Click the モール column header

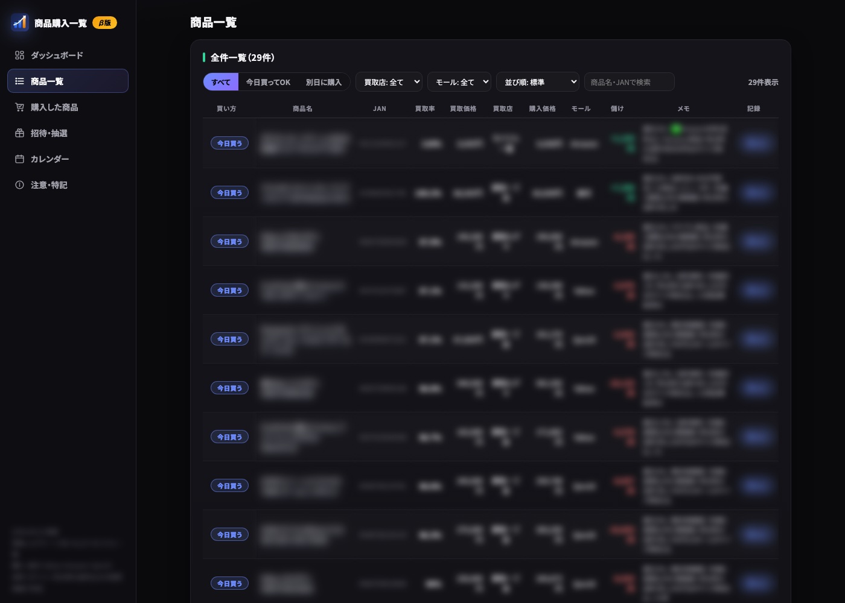point(581,109)
